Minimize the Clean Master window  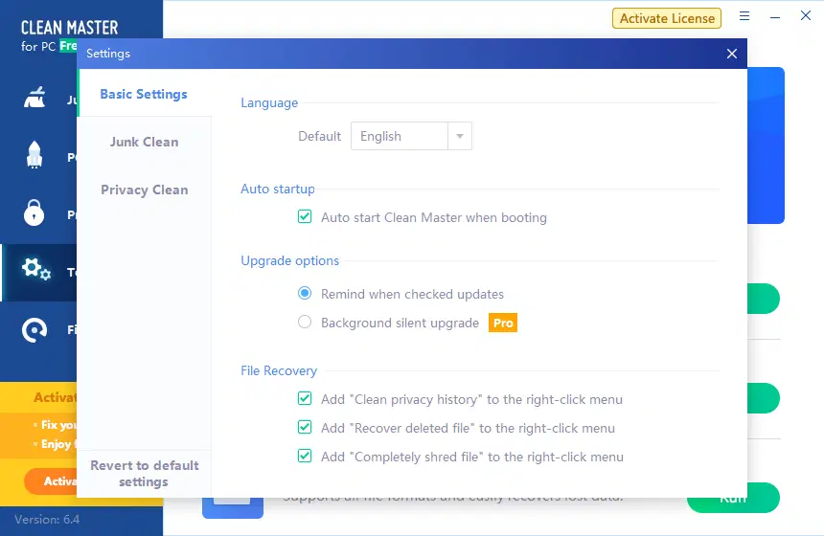click(774, 17)
